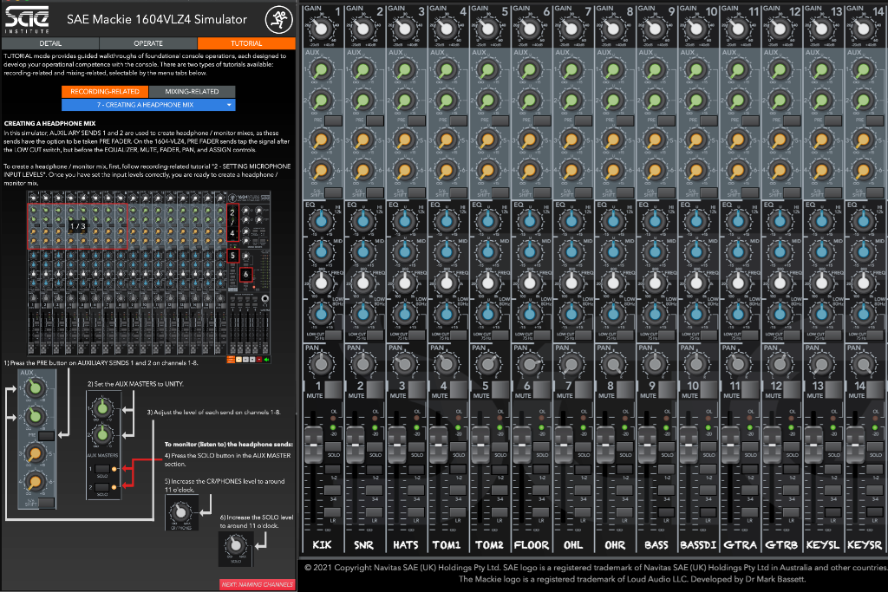Switch to the DETAIL tab
This screenshot has height=592, width=888.
tap(49, 43)
